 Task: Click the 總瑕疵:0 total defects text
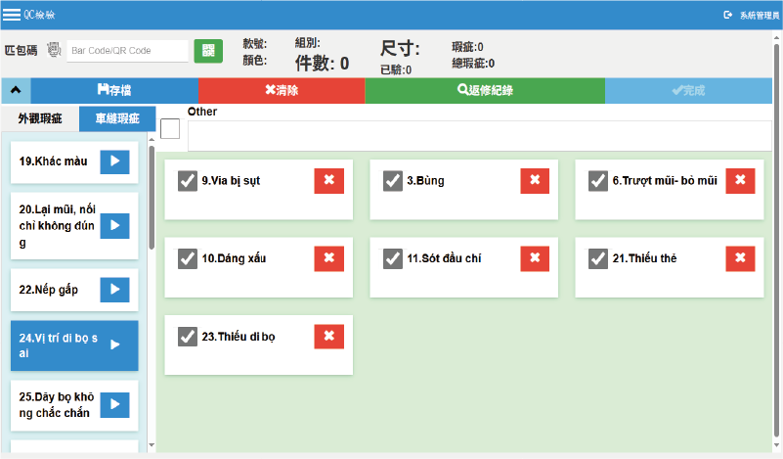click(x=473, y=64)
